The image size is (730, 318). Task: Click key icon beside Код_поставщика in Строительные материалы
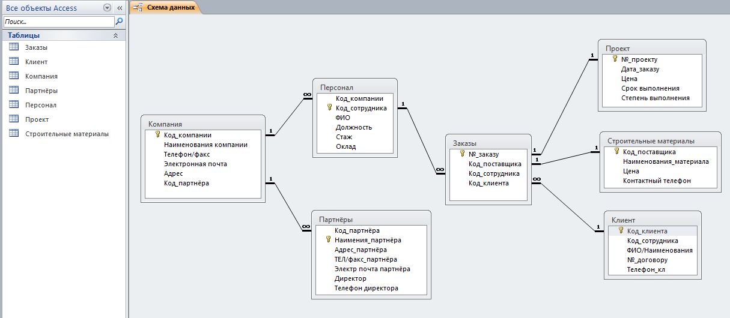tap(616, 152)
